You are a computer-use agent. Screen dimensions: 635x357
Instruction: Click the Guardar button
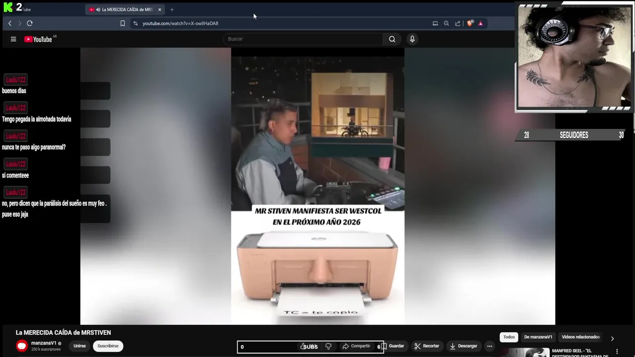(392, 346)
